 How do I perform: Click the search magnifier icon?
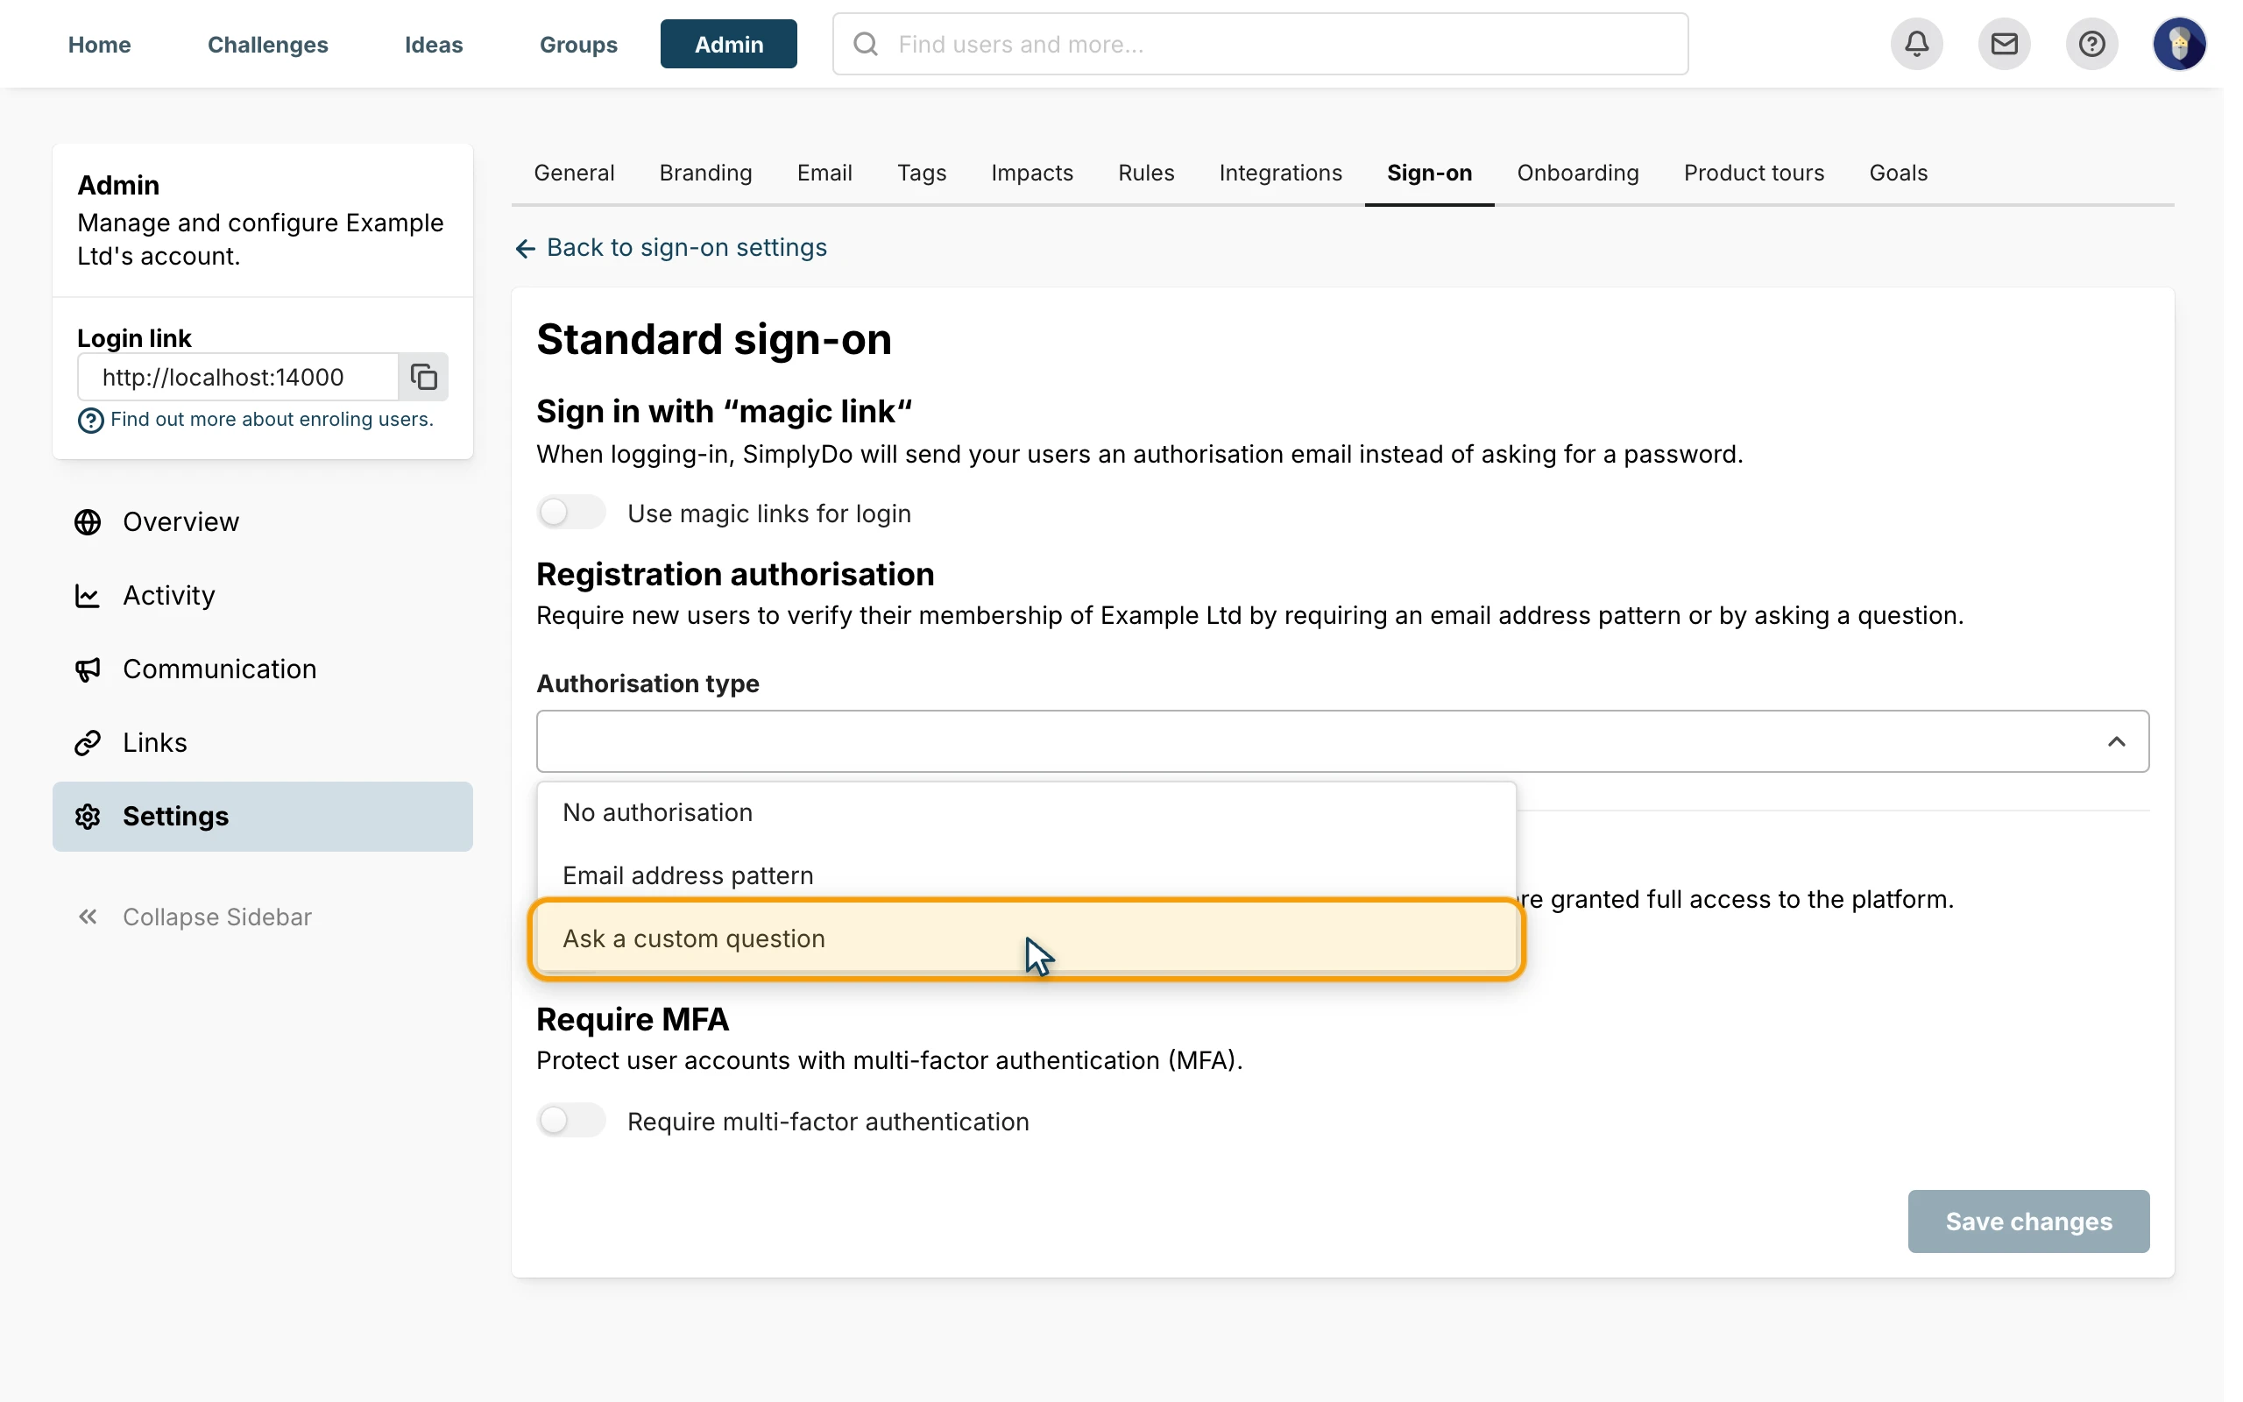click(x=866, y=44)
